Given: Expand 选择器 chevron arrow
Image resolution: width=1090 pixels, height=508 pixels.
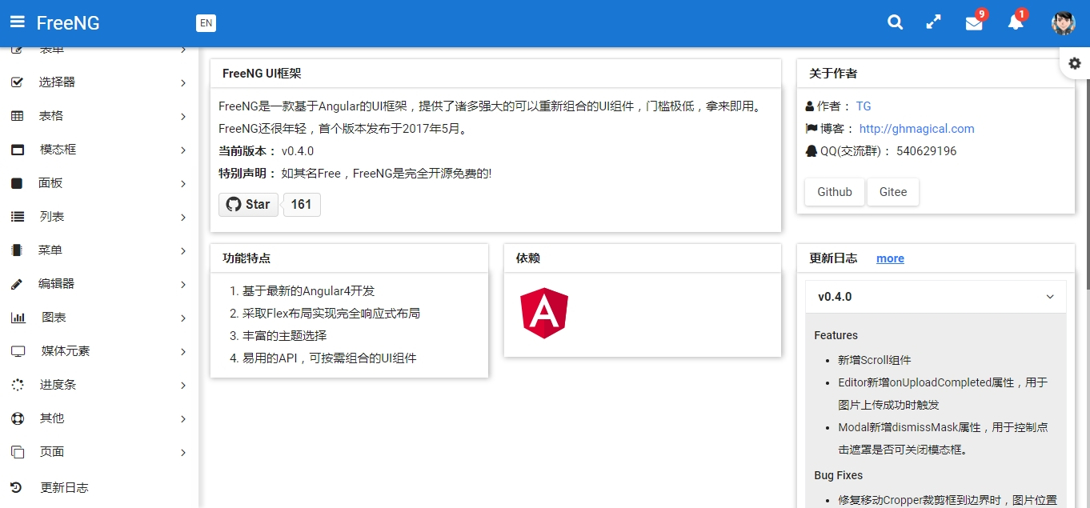Looking at the screenshot, I should [183, 83].
